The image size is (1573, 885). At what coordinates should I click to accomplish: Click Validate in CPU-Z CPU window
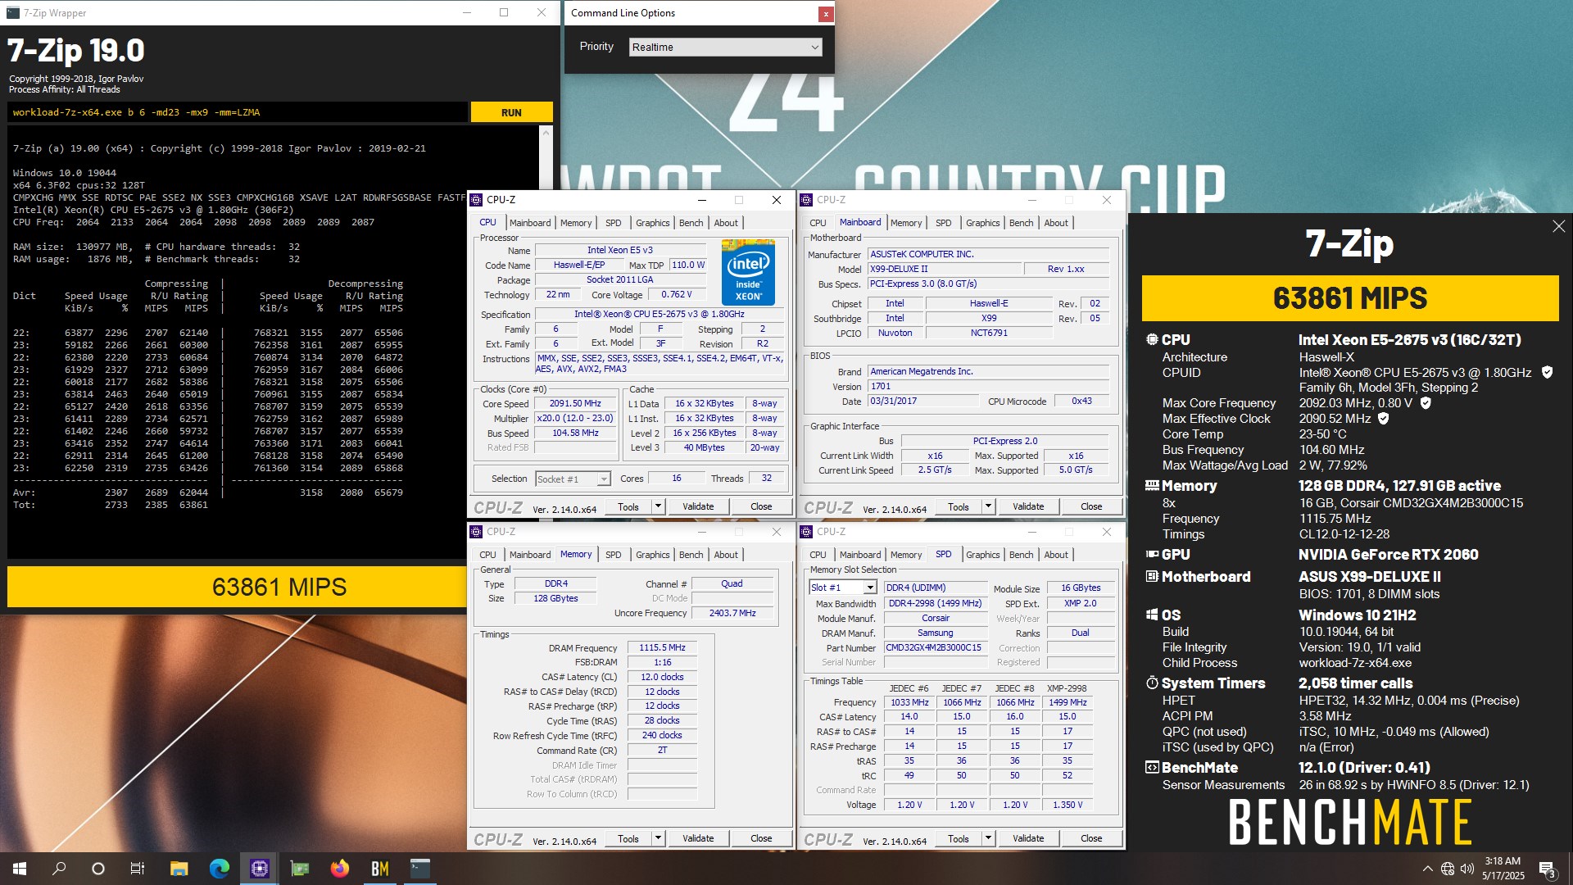point(698,506)
